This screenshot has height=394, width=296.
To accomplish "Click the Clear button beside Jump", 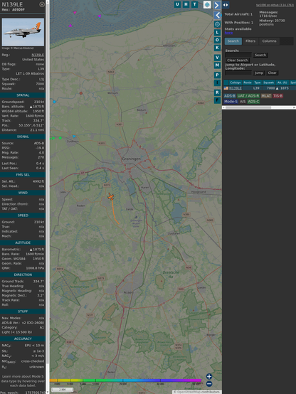I will coord(272,73).
